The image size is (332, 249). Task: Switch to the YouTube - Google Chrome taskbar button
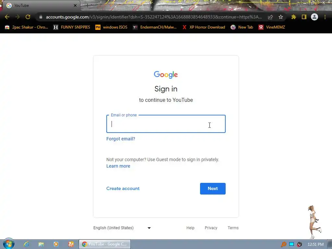coord(105,244)
